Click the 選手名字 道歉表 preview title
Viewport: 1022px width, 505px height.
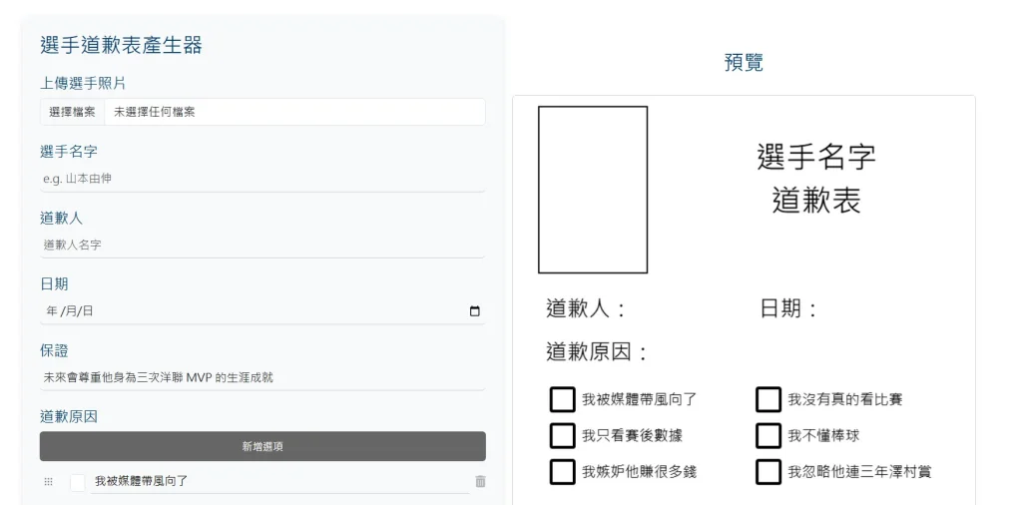pyautogui.click(x=816, y=179)
